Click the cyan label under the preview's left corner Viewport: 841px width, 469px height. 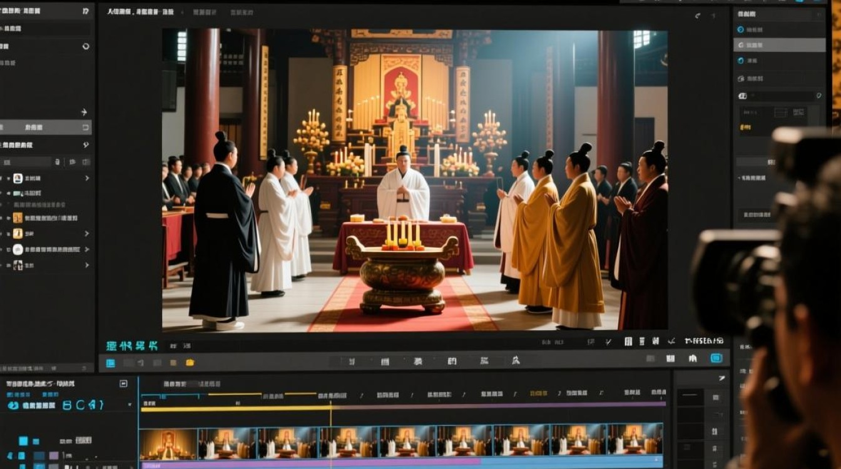point(131,346)
